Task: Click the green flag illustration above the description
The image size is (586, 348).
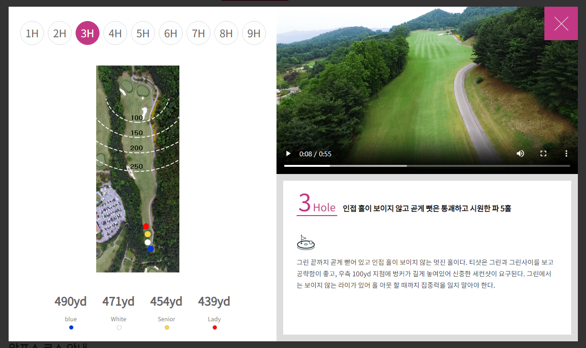Action: (x=306, y=242)
